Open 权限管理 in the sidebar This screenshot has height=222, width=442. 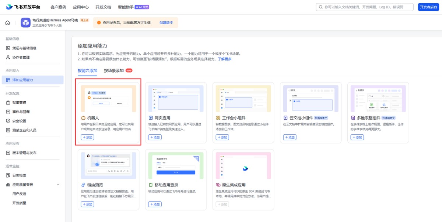[x=19, y=102]
